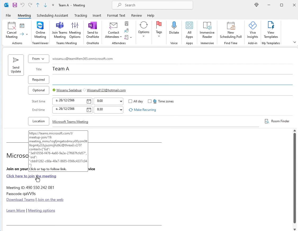Open the Customize Quick Access Toolbar dropdown

[x=53, y=5]
